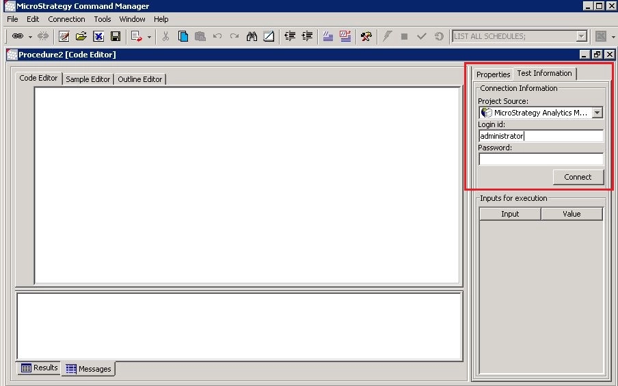Switch to the Properties tab
The height and width of the screenshot is (386, 618).
point(493,74)
